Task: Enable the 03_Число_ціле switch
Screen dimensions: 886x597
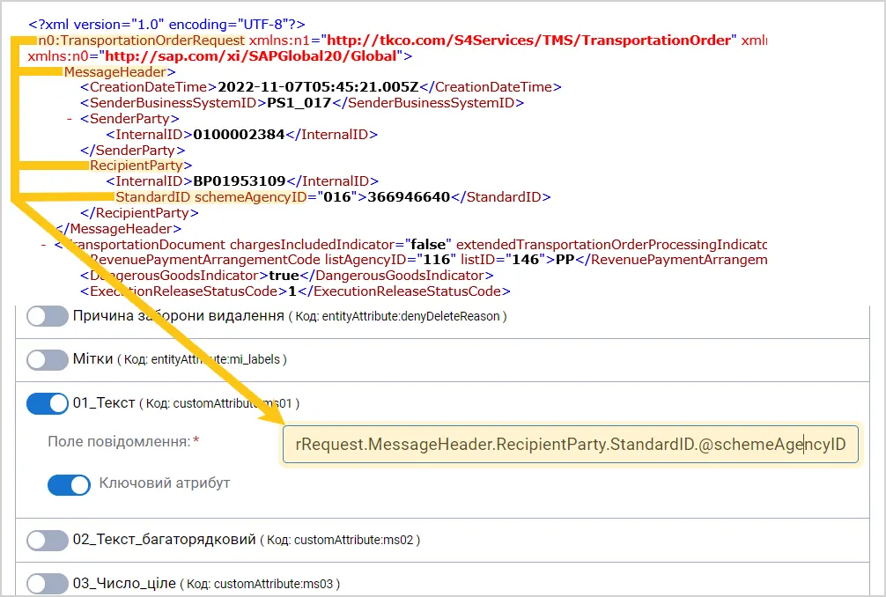Action: coord(48,584)
